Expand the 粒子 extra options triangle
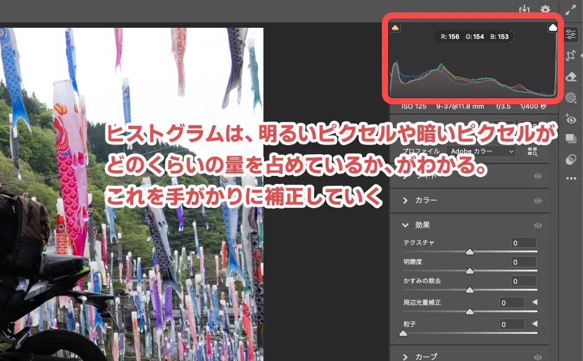The width and height of the screenshot is (583, 361). 534,323
